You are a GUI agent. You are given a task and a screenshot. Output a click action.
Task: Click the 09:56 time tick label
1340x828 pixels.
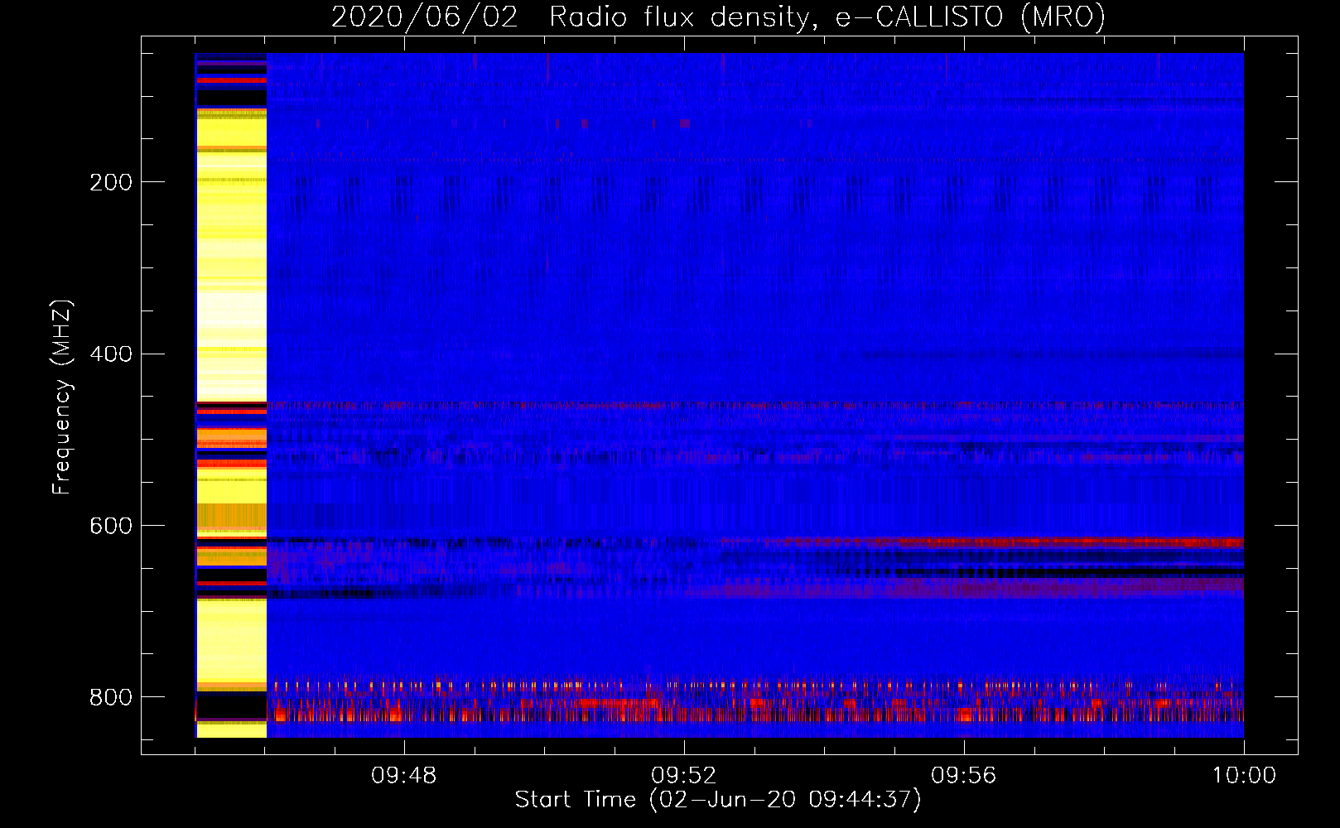point(963,776)
